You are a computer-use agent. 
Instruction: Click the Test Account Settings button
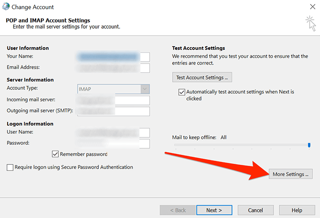[202, 77]
